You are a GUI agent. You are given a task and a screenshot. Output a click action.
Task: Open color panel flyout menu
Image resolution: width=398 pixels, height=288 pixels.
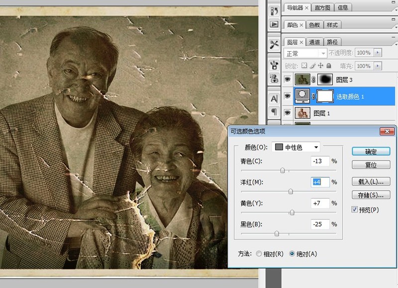click(396, 27)
